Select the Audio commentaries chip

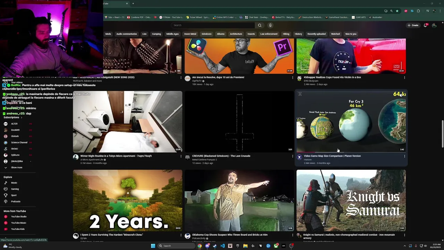click(x=127, y=34)
